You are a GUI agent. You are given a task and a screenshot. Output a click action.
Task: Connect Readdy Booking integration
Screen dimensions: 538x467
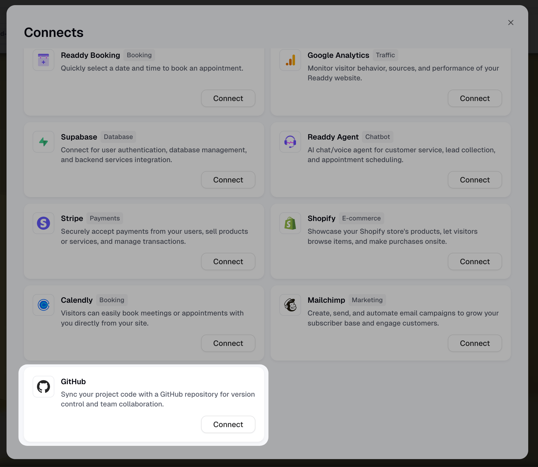228,98
